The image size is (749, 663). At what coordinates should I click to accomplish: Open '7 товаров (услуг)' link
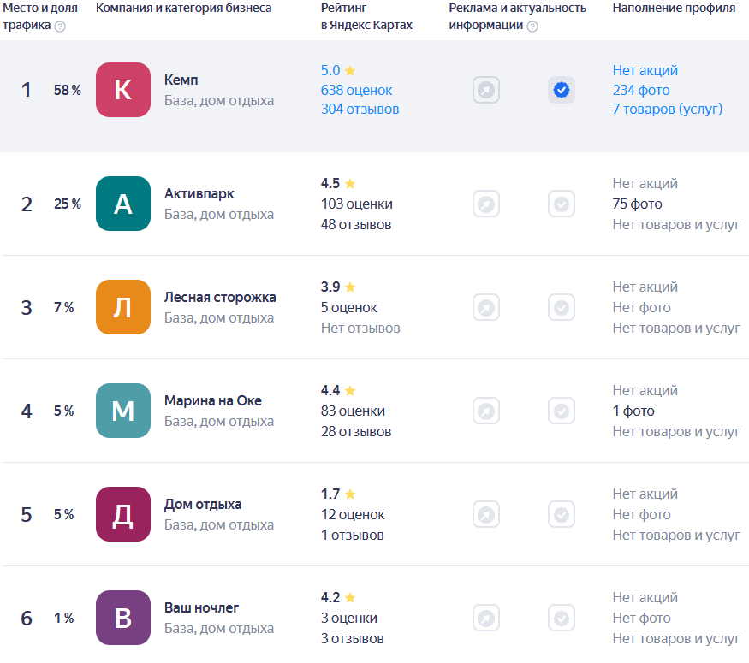click(x=668, y=110)
